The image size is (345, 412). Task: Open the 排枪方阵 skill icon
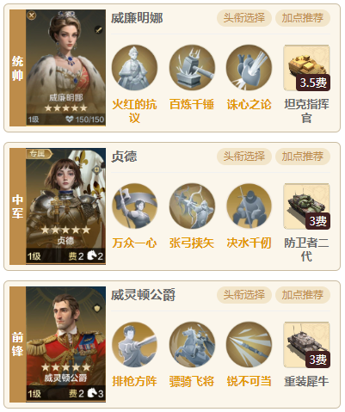pyautogui.click(x=134, y=345)
